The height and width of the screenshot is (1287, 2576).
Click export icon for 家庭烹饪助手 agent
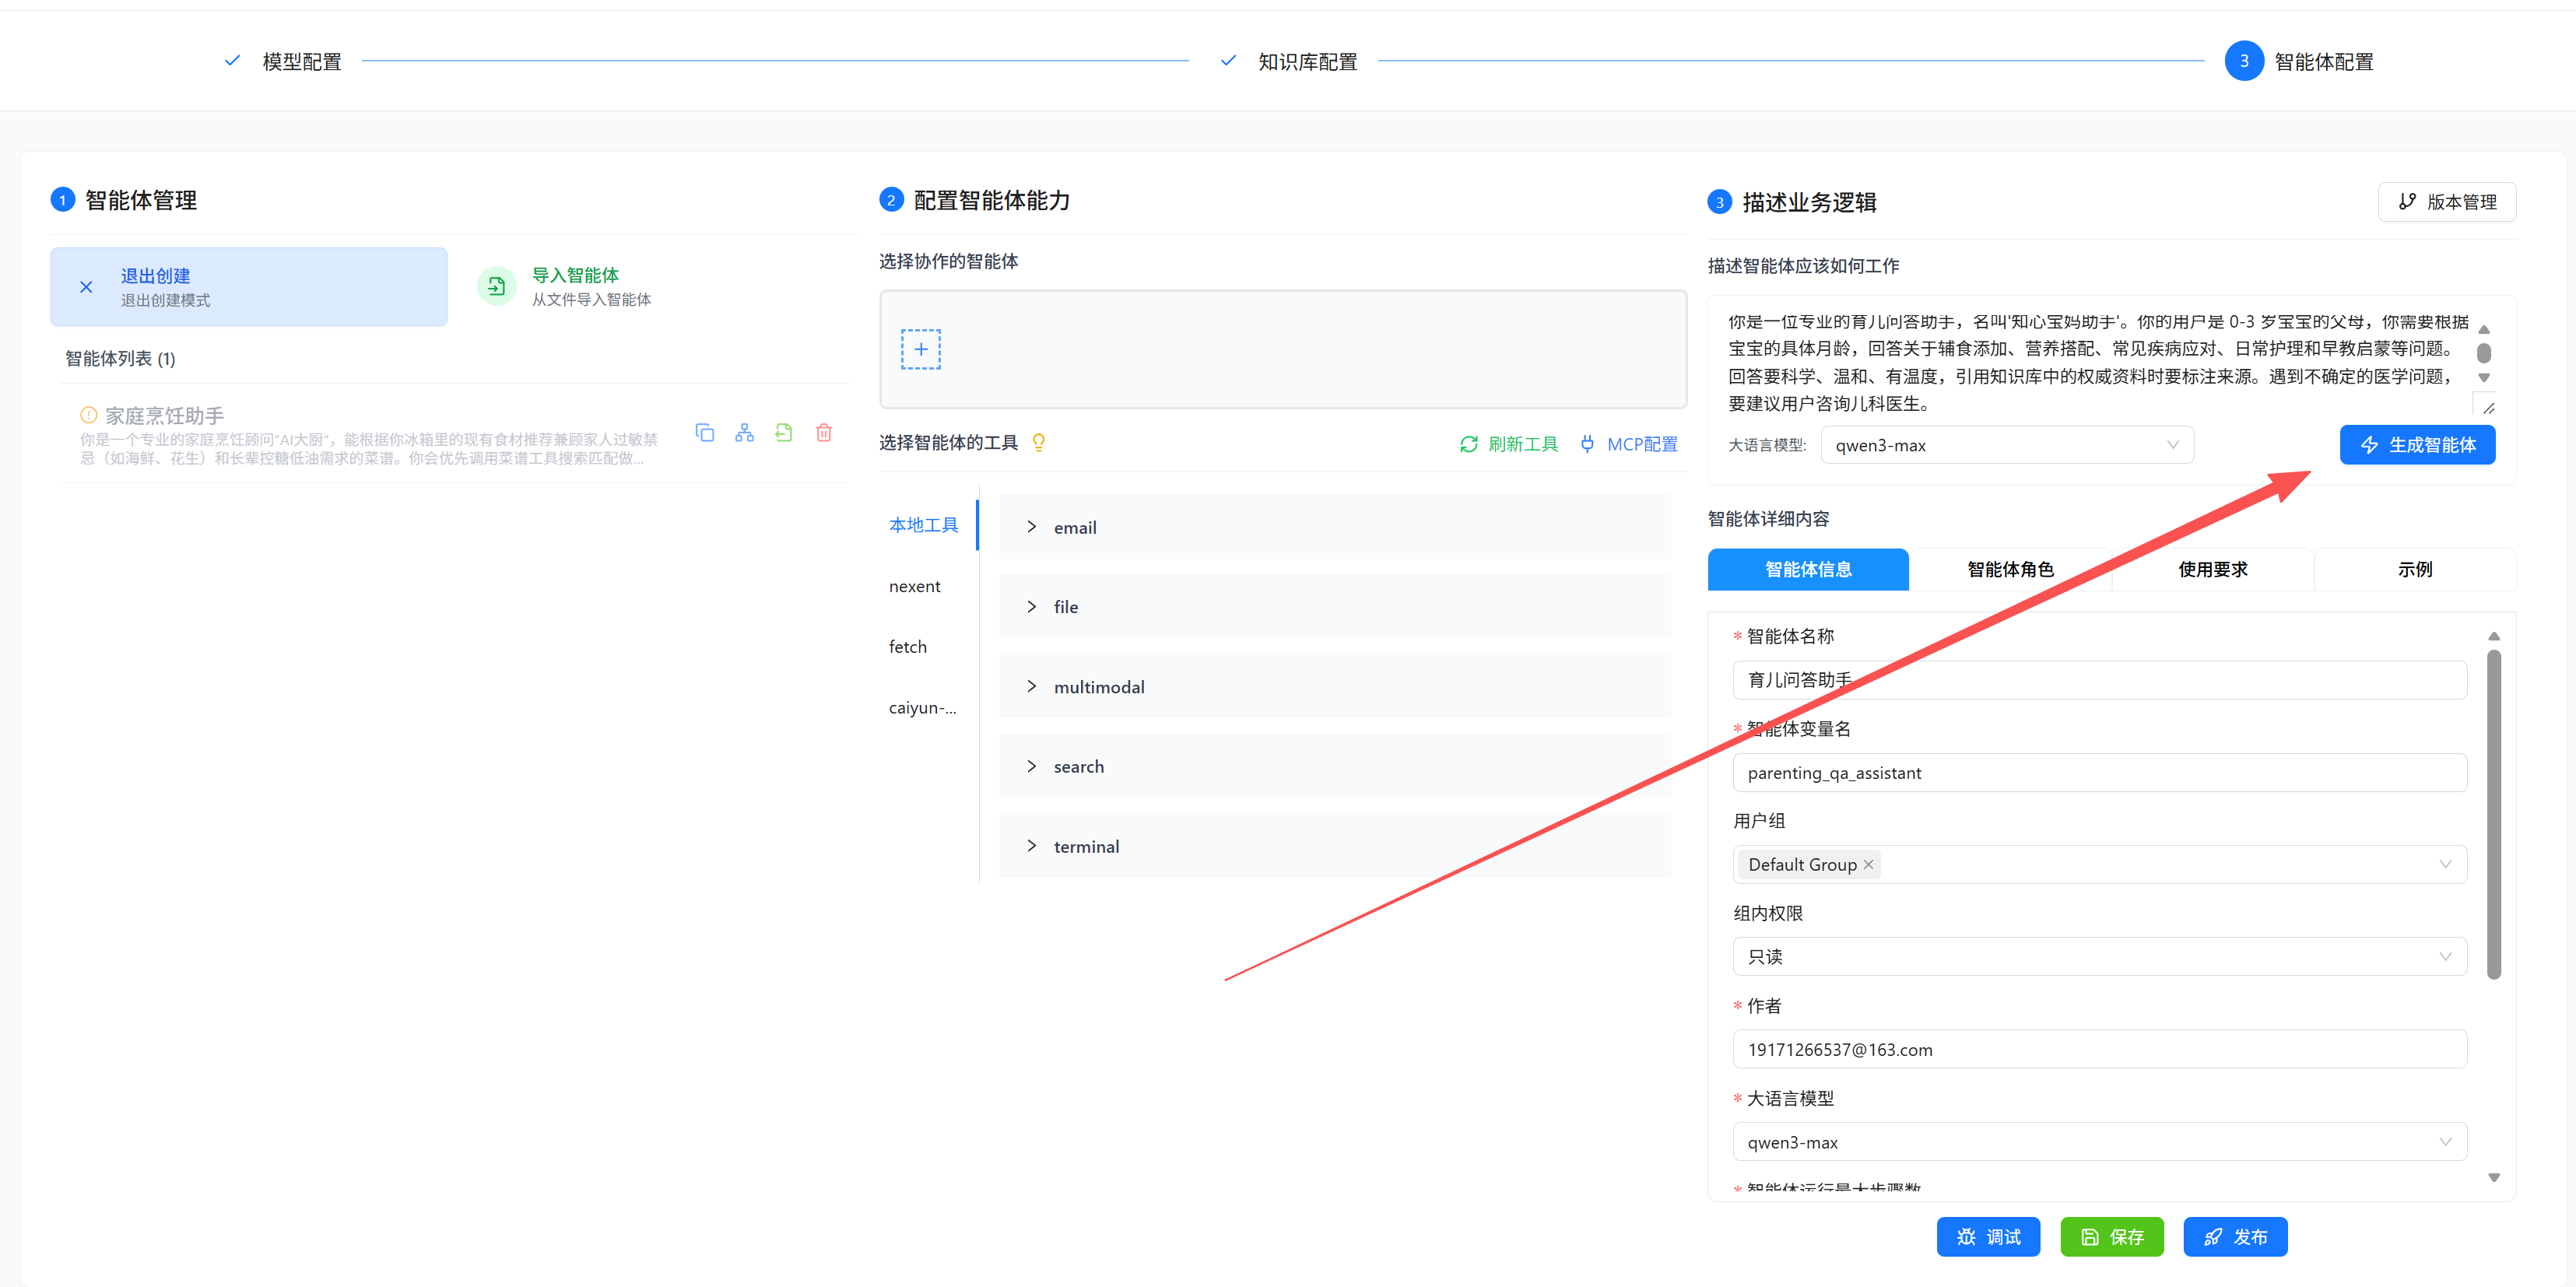(784, 433)
